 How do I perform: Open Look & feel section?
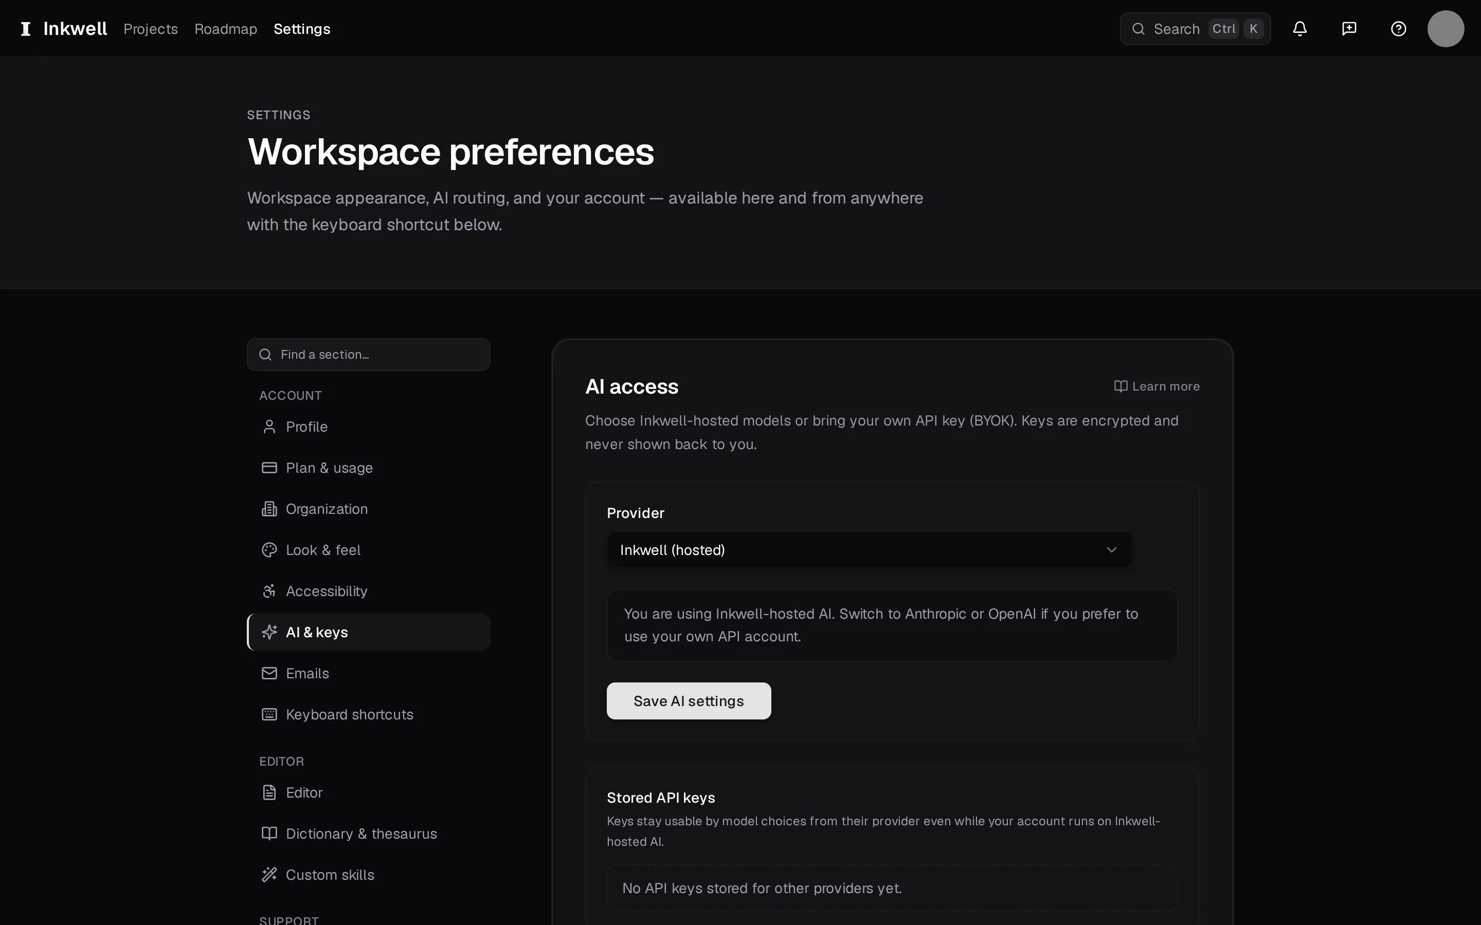pyautogui.click(x=368, y=549)
